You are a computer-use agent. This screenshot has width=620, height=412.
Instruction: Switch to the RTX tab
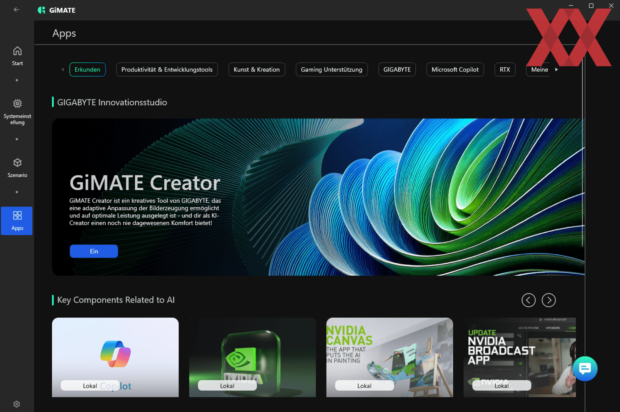pos(505,69)
